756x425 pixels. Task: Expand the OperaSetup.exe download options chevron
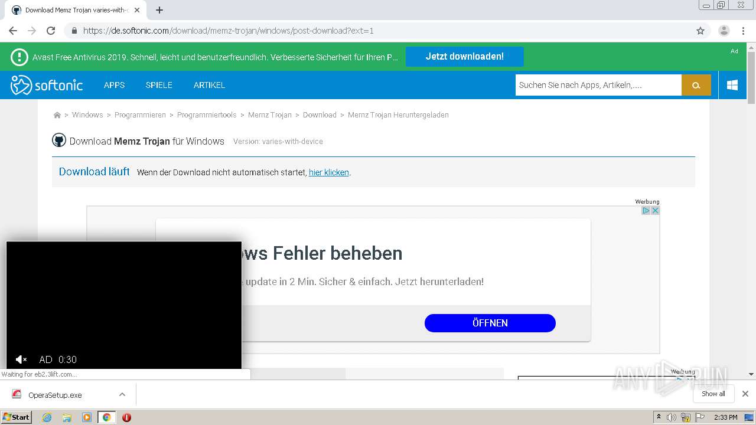122,394
